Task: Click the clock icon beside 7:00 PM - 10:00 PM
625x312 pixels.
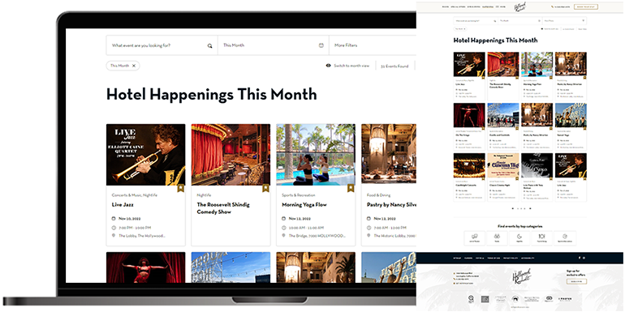Action: pyautogui.click(x=114, y=228)
